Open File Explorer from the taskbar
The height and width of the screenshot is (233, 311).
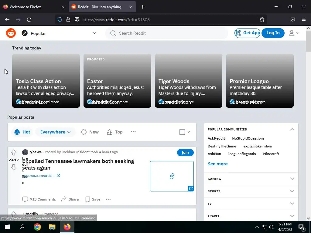pos(52,227)
